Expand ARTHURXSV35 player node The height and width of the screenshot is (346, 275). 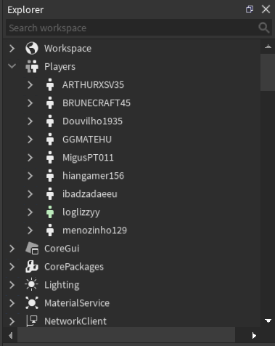tap(30, 85)
